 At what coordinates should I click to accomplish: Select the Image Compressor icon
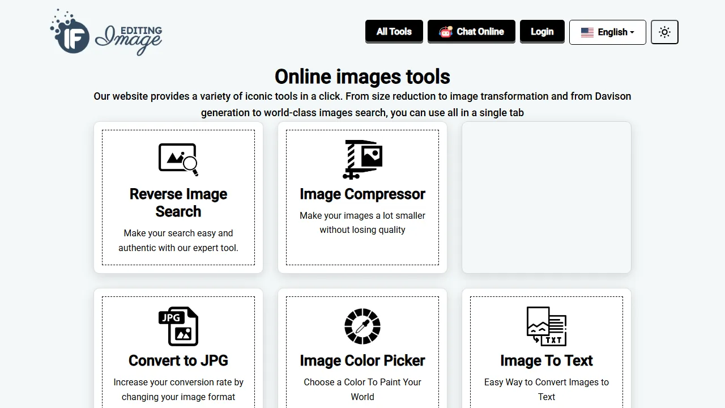(x=362, y=159)
